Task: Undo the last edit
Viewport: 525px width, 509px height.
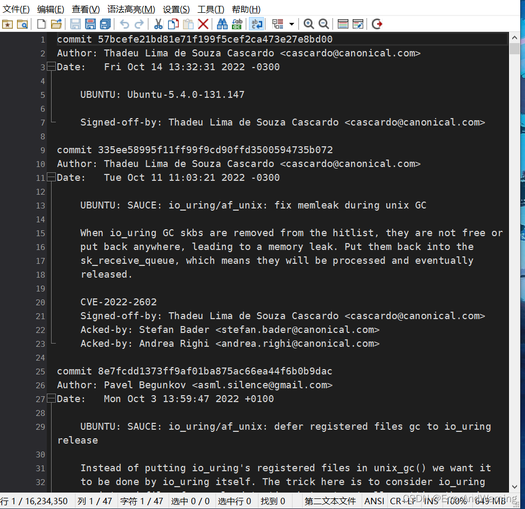Action: 124,24
